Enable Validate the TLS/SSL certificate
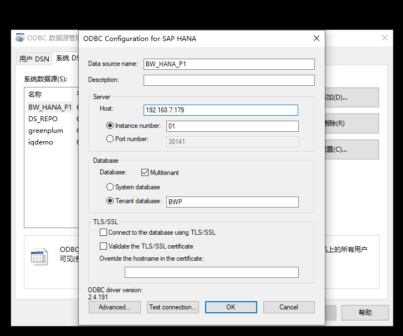Image resolution: width=403 pixels, height=336 pixels. tap(103, 246)
